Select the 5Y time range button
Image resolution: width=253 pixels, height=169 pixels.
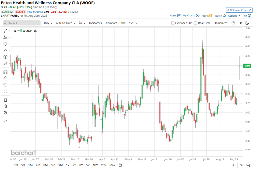pyautogui.click(x=88, y=165)
